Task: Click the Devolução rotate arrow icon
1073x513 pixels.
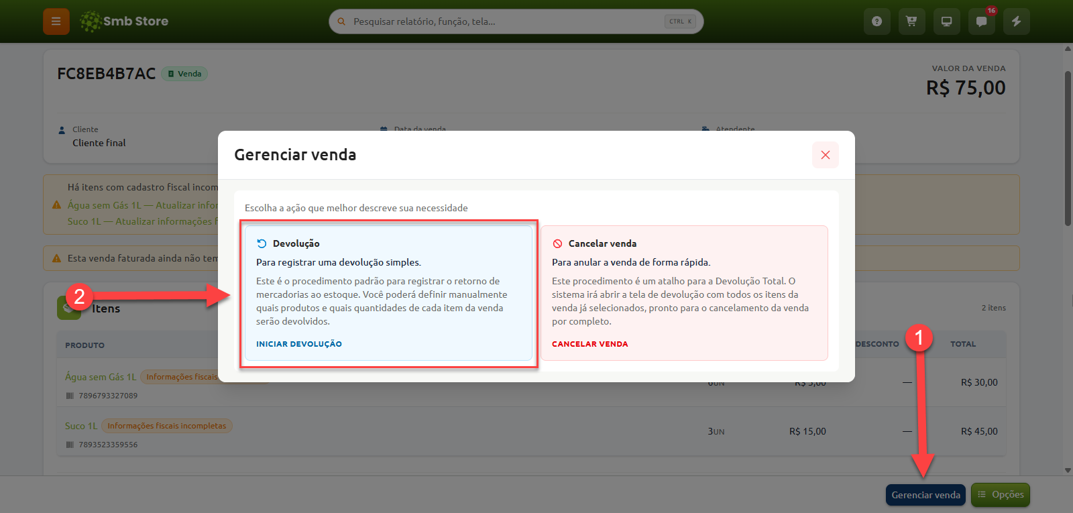Action: tap(262, 243)
